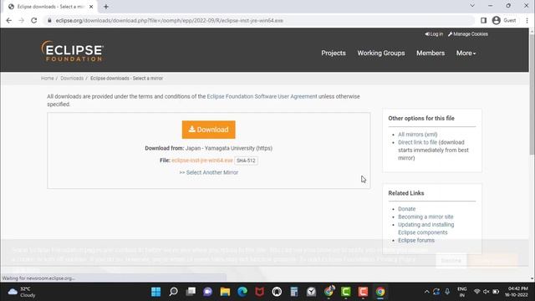Click the Eclipse Foundation logo

(72, 51)
